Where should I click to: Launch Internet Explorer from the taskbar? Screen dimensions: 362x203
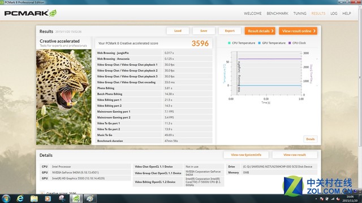coord(20,198)
